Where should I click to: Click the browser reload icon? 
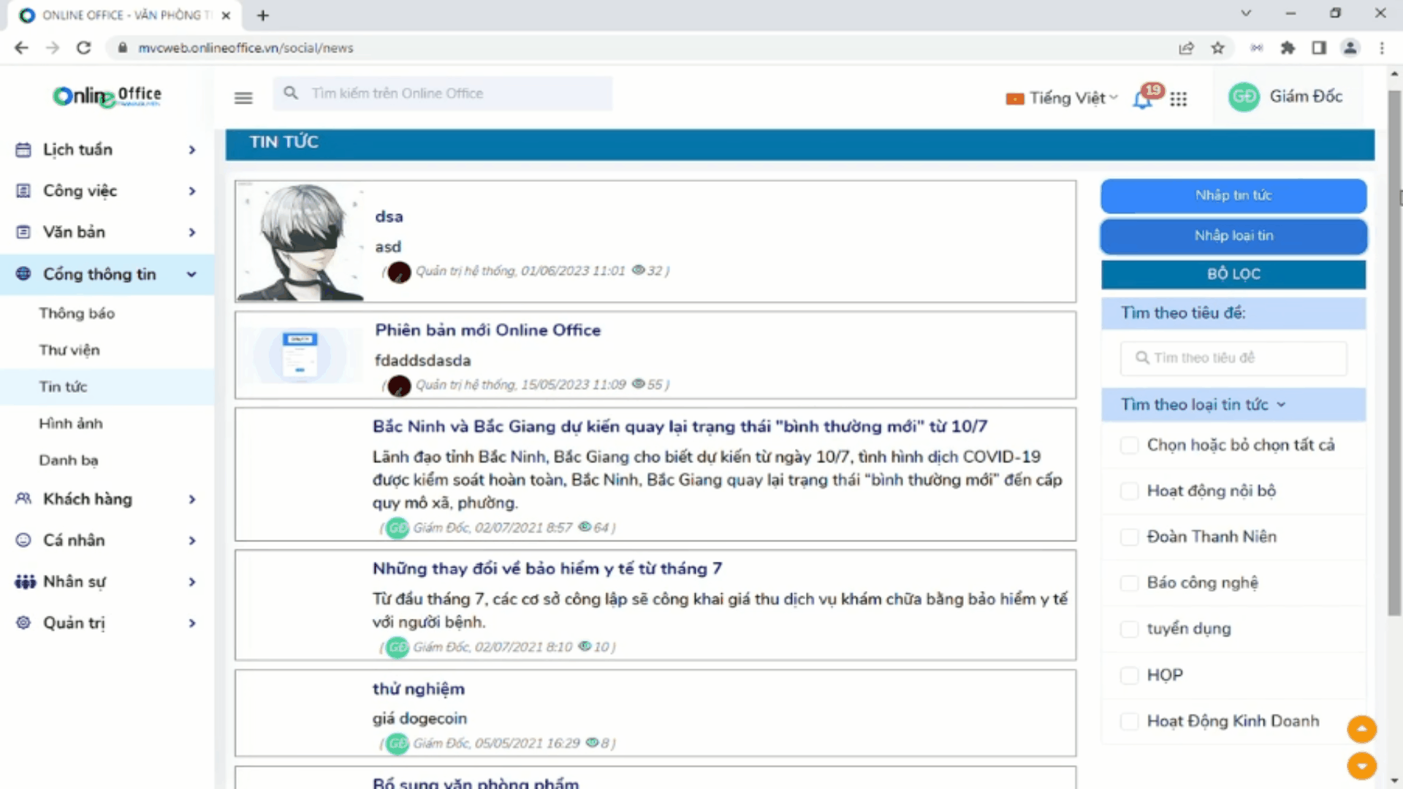84,48
